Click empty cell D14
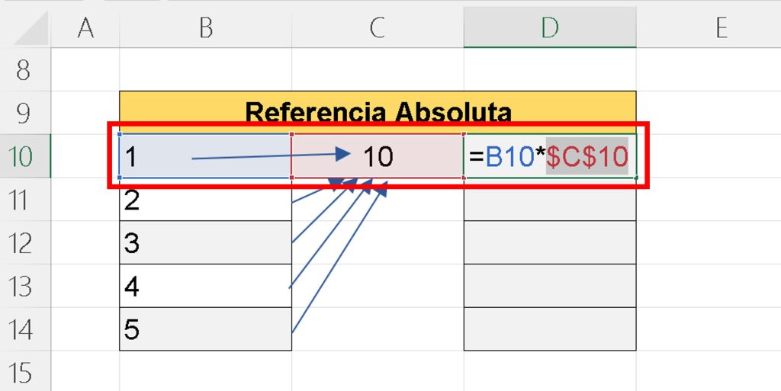This screenshot has width=781, height=391. tap(550, 329)
